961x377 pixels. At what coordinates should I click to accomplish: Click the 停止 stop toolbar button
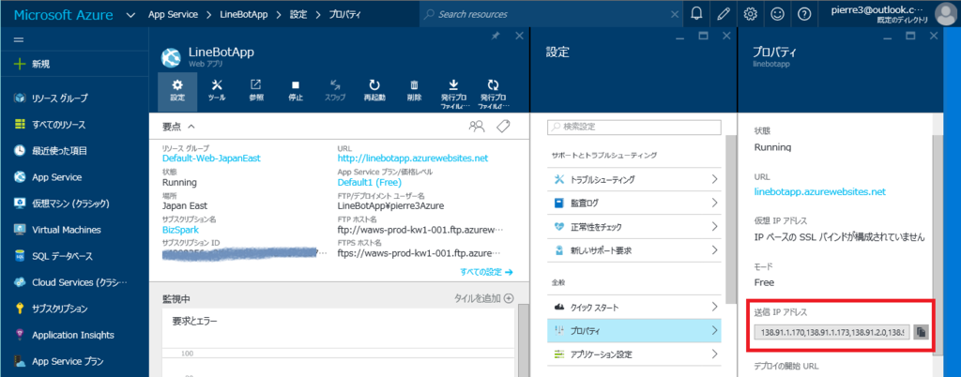[296, 91]
